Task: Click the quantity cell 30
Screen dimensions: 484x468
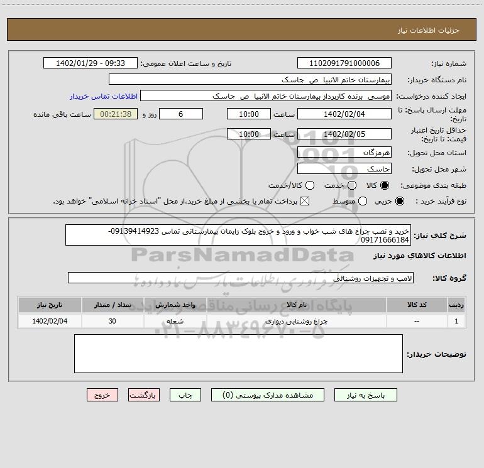Action: 113,321
